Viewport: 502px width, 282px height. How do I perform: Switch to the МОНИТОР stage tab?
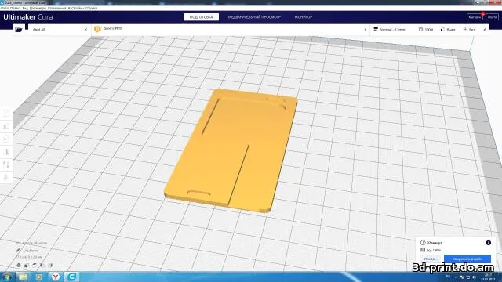(304, 17)
